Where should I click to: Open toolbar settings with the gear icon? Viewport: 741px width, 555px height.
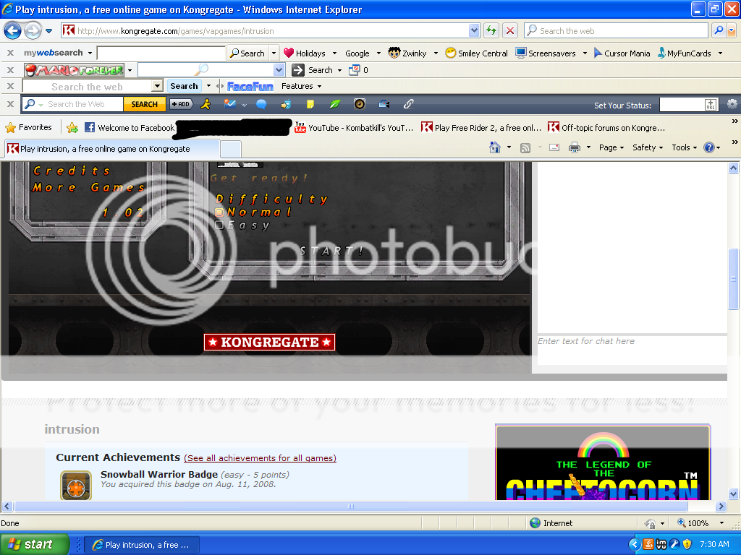[732, 104]
